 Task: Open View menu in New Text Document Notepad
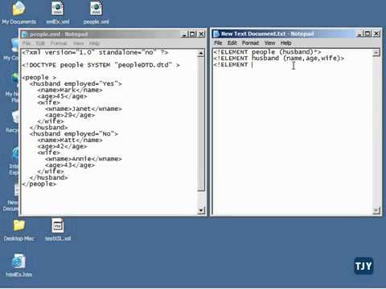269,43
